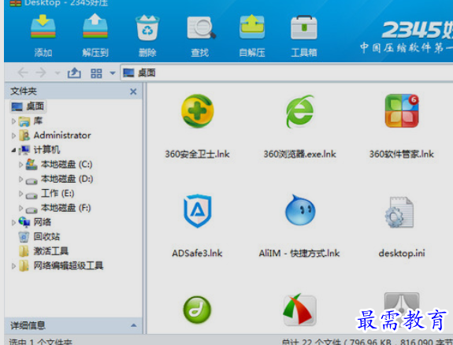Expand 本地磁盘 (C:) node

(20, 165)
